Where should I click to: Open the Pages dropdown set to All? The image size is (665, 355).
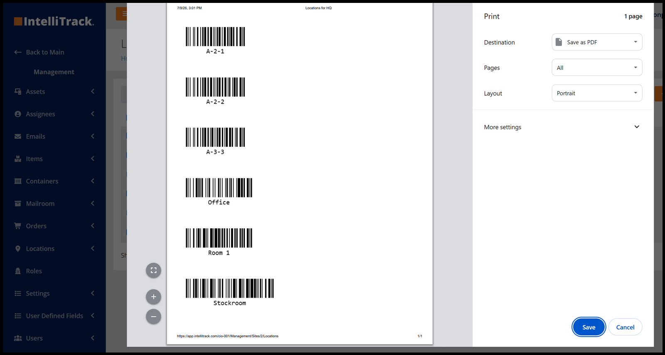tap(597, 68)
